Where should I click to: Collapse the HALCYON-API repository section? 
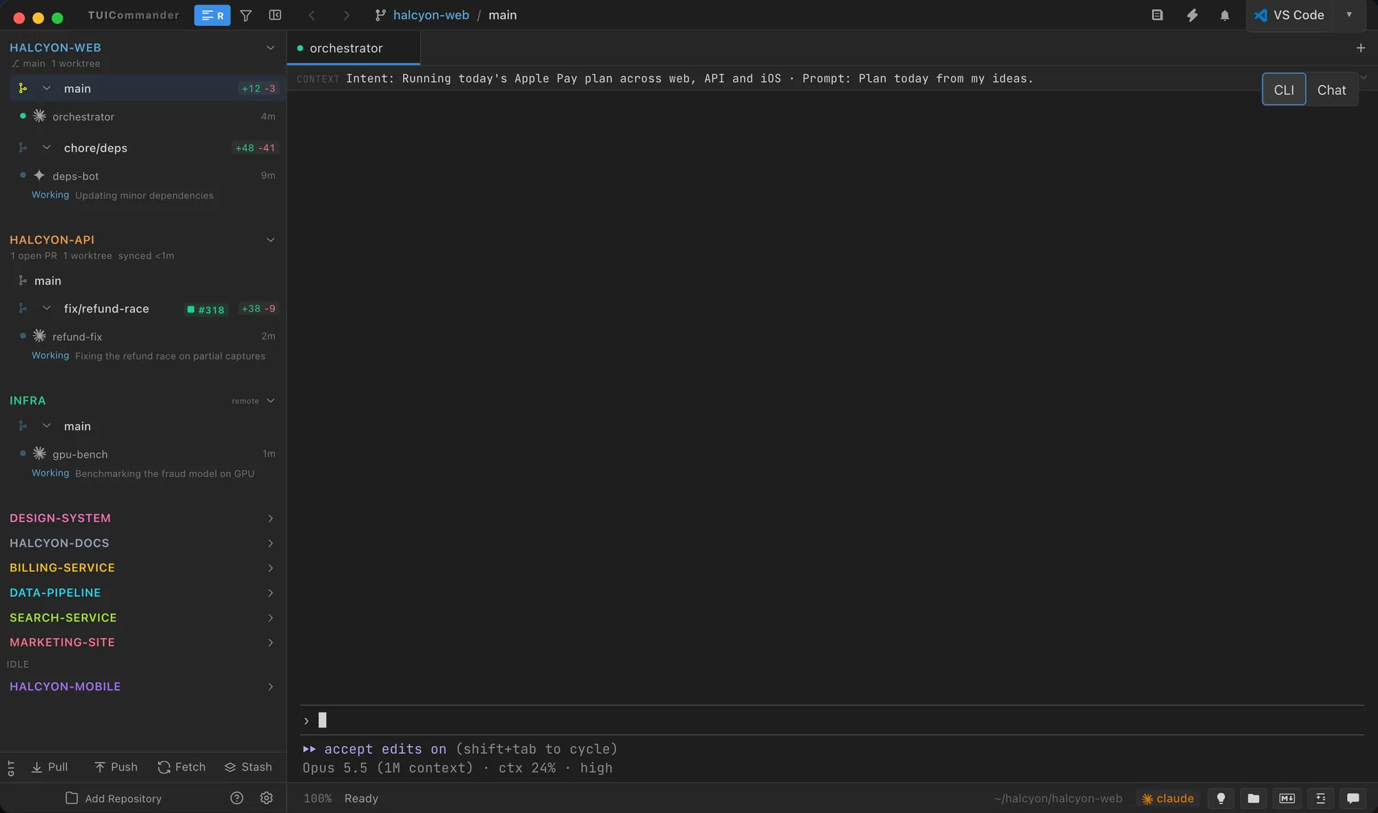[270, 240]
